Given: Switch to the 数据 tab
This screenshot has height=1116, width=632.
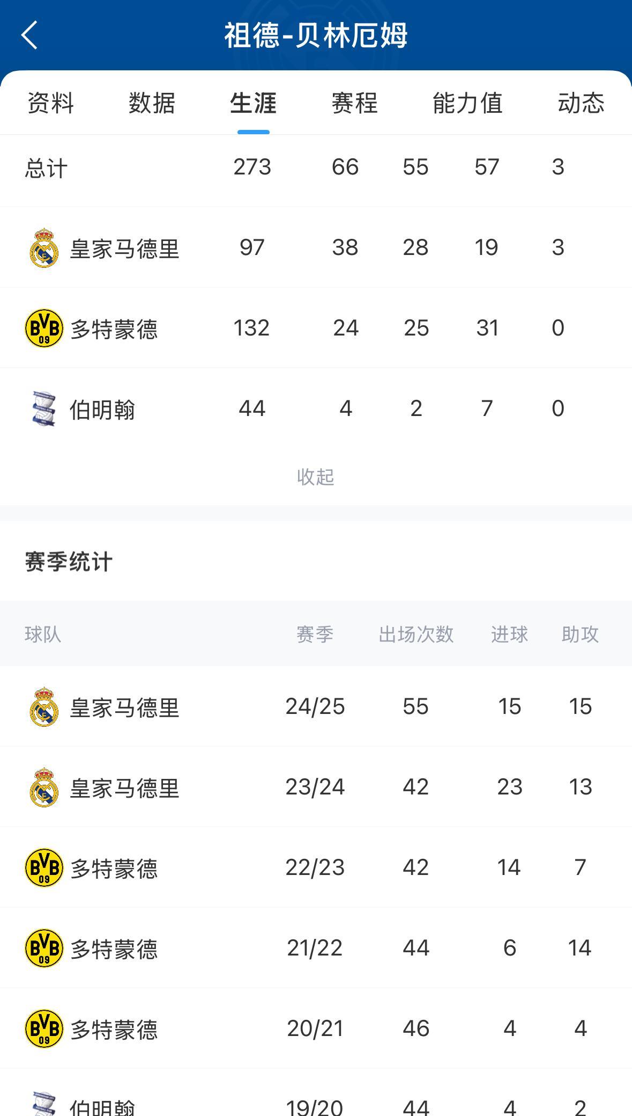Looking at the screenshot, I should point(152,103).
